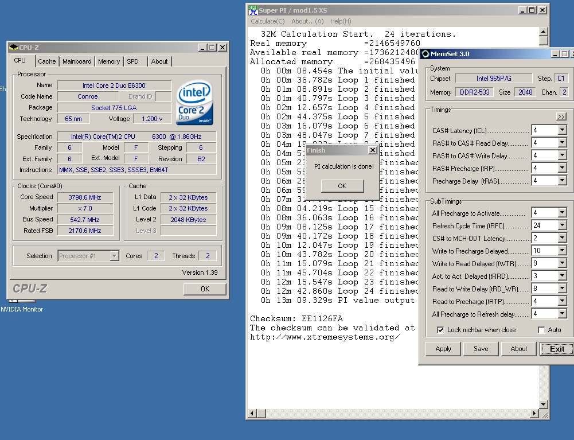Image resolution: width=574 pixels, height=440 pixels.
Task: Switch to the Mainboard tab in CPU-Z
Action: tap(77, 61)
